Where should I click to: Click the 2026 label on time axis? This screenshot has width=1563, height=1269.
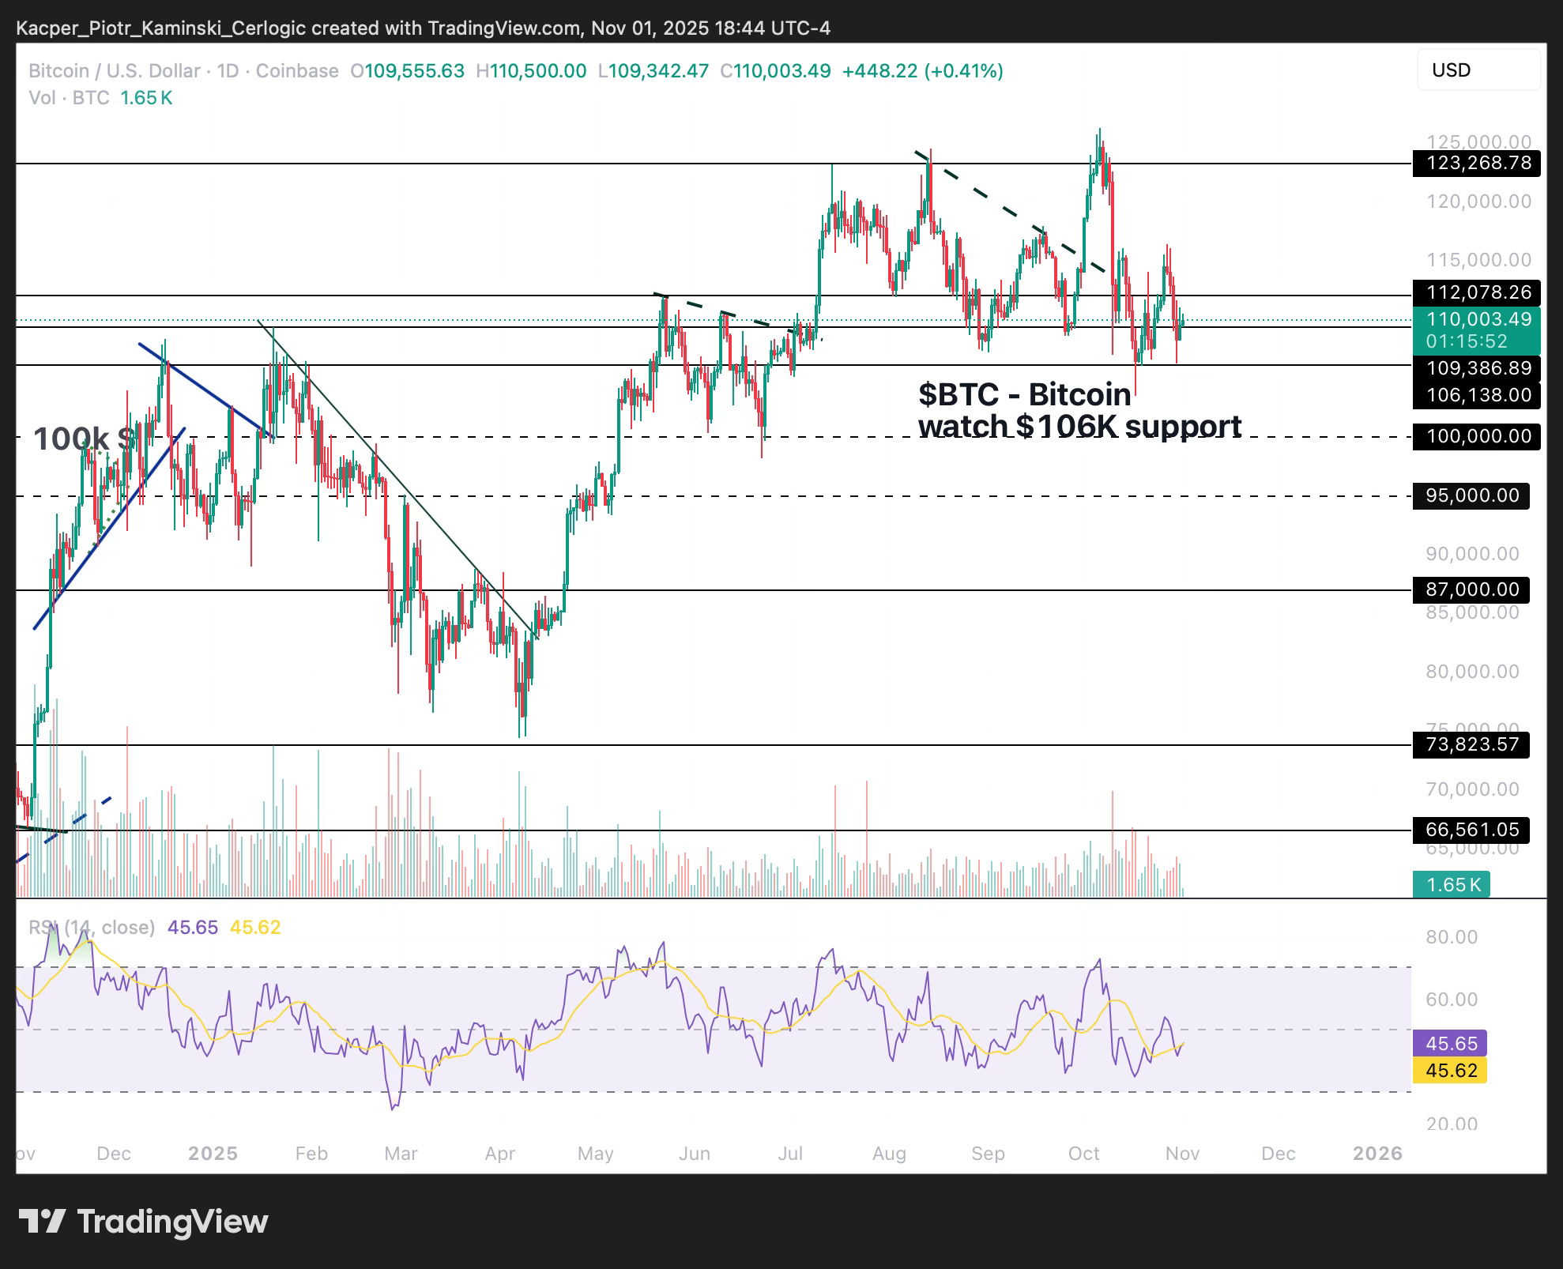pos(1377,1154)
